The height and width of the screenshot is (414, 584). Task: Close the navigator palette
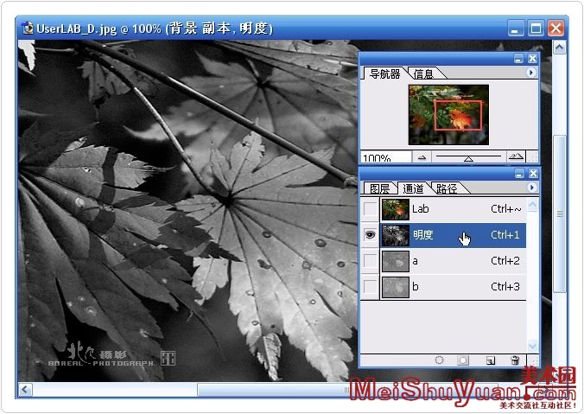point(533,59)
